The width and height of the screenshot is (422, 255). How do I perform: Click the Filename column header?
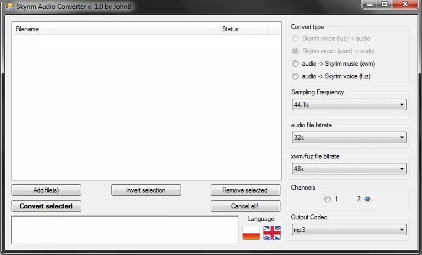tap(115, 29)
